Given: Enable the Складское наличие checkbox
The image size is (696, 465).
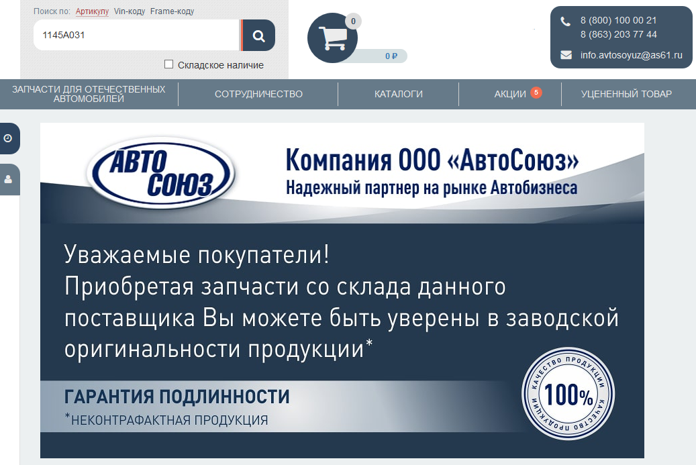Looking at the screenshot, I should tap(169, 64).
